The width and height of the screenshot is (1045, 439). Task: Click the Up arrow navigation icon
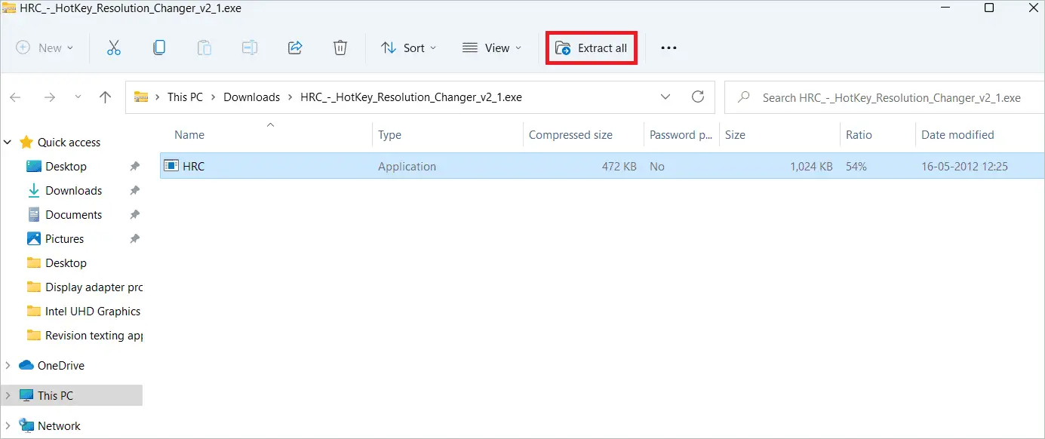[x=106, y=97]
